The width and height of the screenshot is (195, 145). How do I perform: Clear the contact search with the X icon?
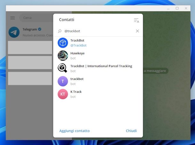pos(137,31)
